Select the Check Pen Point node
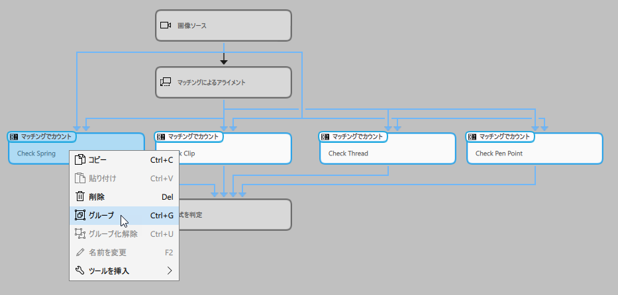This screenshot has width=618, height=295. (534, 153)
